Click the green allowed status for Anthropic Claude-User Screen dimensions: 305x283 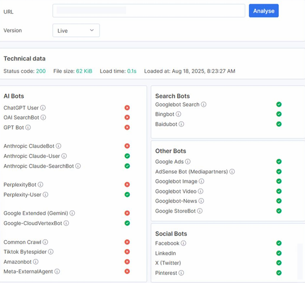click(127, 156)
